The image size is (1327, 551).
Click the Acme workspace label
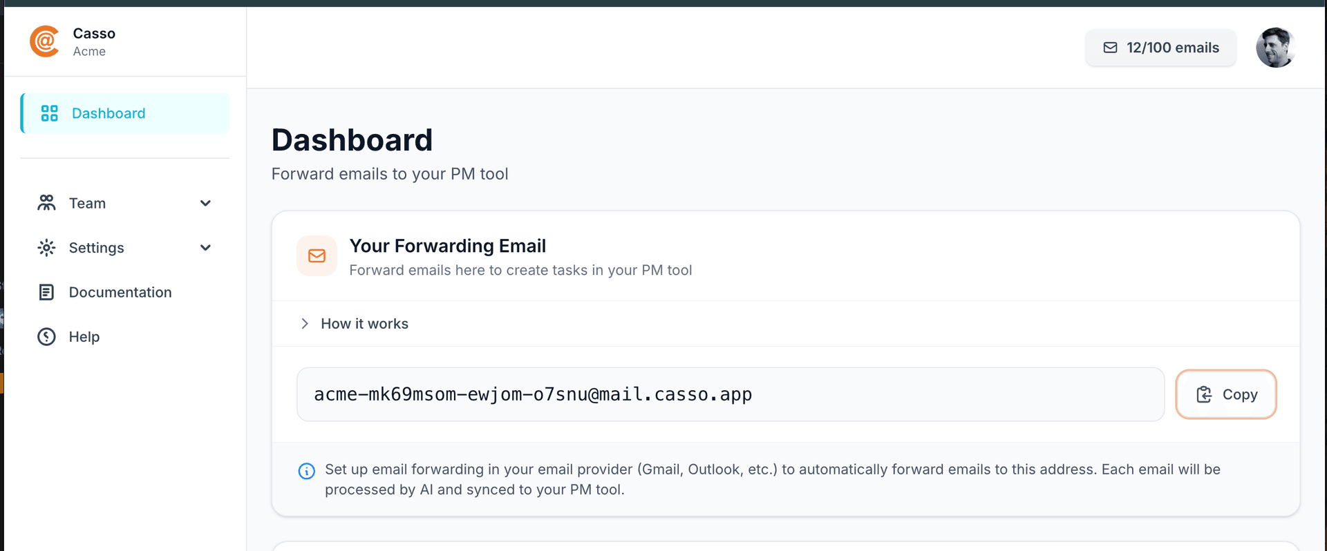(90, 51)
